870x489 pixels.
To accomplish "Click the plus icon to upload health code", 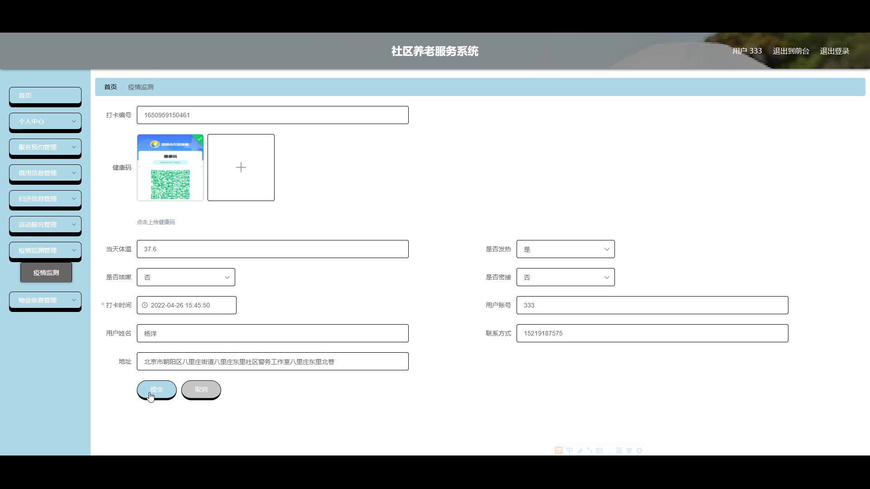I will pyautogui.click(x=241, y=168).
